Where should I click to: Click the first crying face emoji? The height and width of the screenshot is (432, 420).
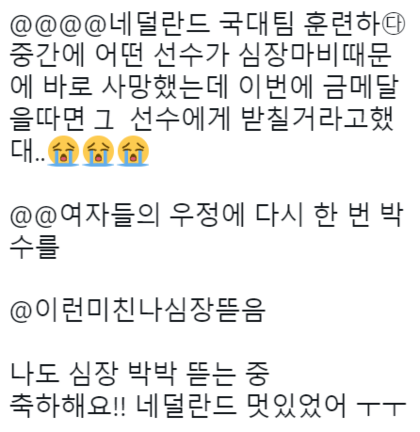tap(64, 151)
